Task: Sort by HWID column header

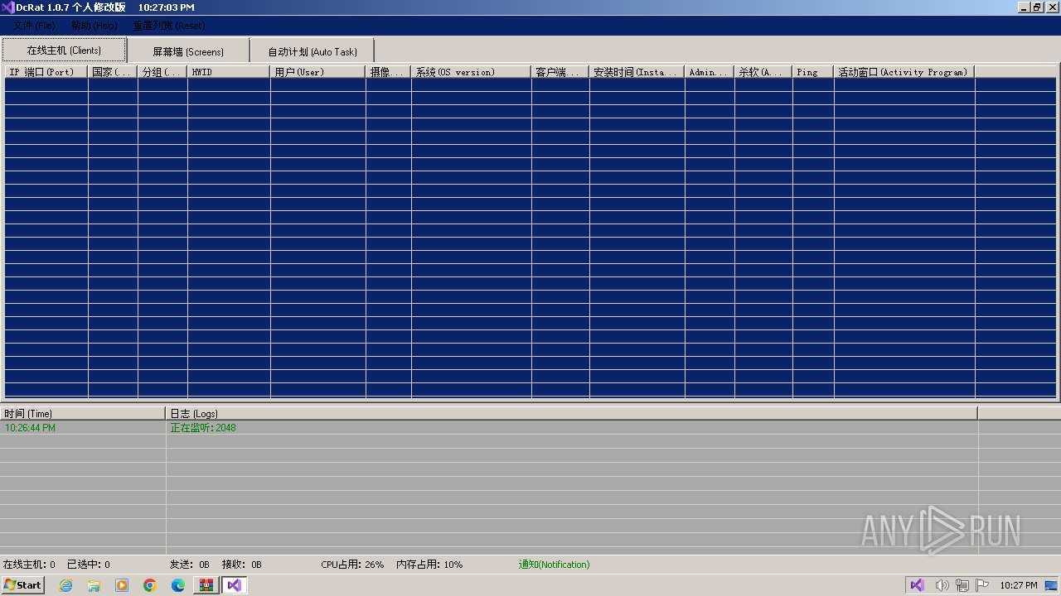Action: (x=229, y=72)
